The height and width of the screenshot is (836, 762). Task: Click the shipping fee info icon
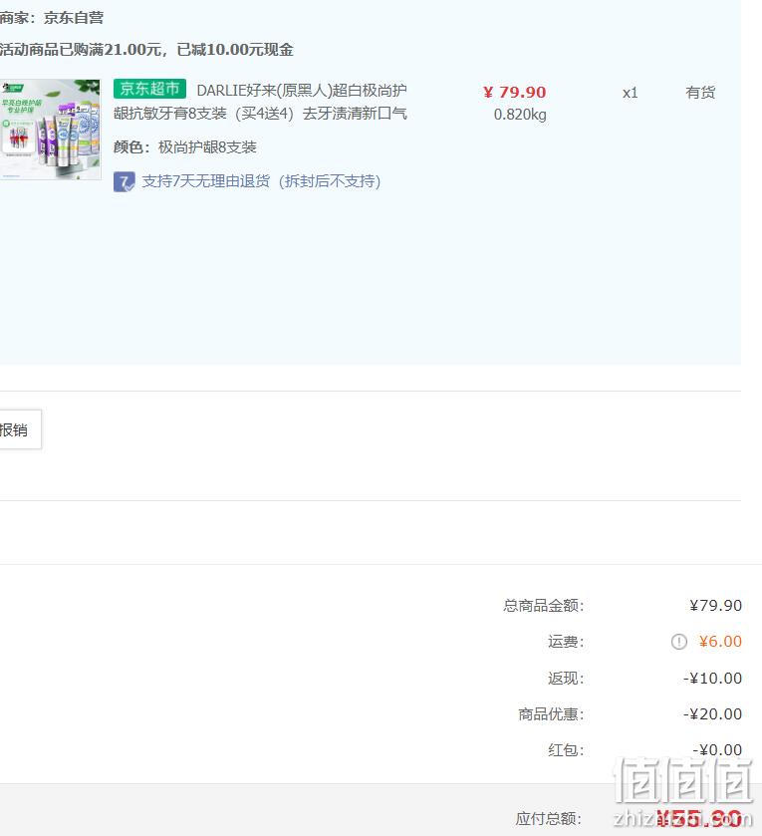point(679,642)
